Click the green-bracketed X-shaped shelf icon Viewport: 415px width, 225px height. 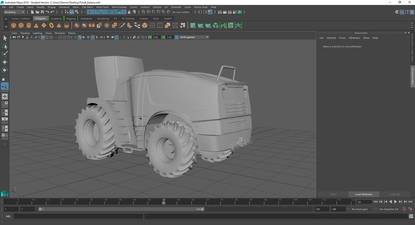point(239,25)
